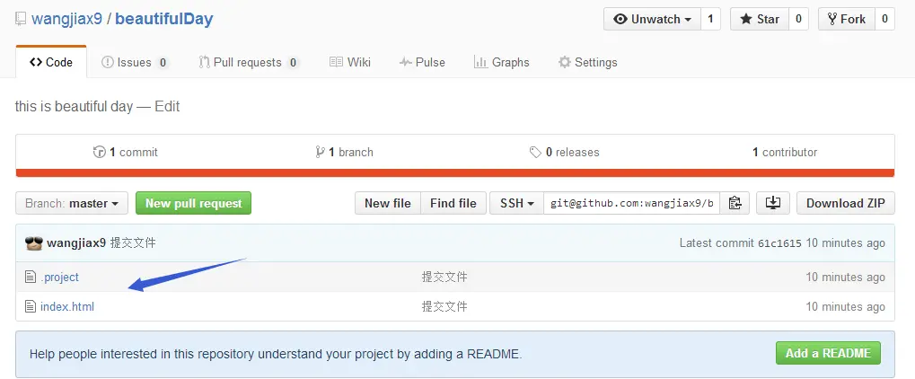Open commit hash 61c1615
The width and height of the screenshot is (915, 379).
[779, 242]
